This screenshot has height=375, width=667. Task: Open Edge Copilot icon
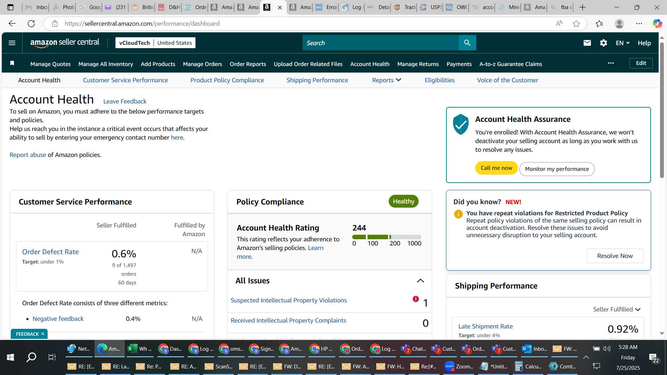[x=657, y=23]
